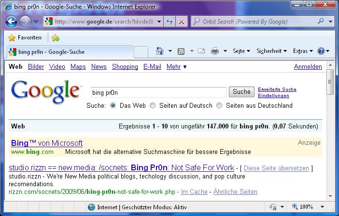
Task: Open Erweiterte Suche link
Action: pos(277,89)
